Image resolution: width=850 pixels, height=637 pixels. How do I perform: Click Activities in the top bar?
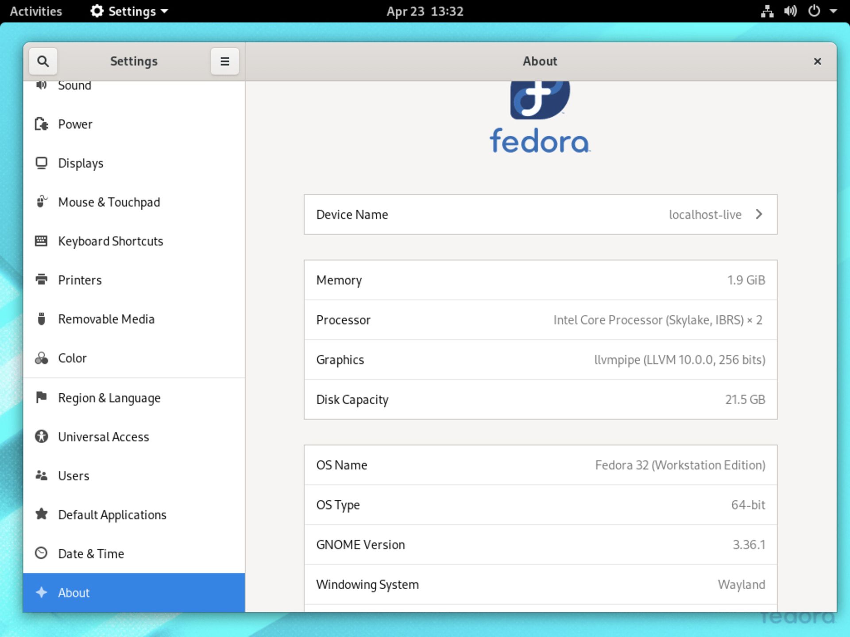coord(36,11)
